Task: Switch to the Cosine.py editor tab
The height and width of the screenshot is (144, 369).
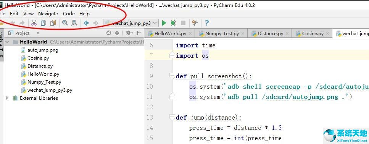Action: click(312, 34)
